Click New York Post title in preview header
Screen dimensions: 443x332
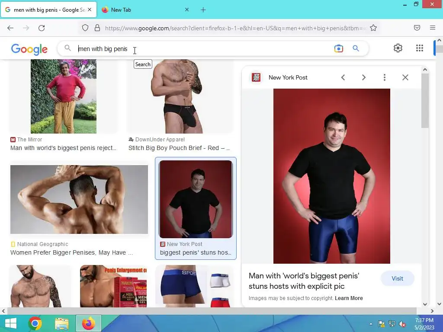click(288, 77)
